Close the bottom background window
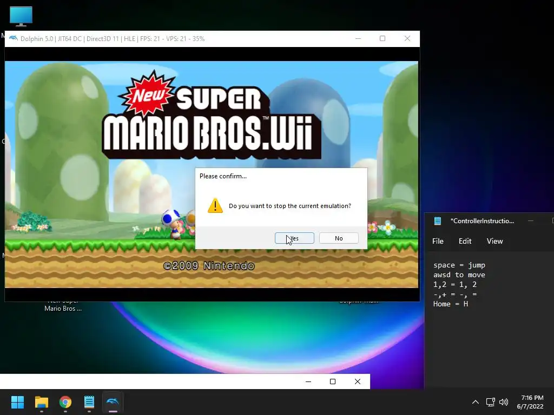The height and width of the screenshot is (415, 554). click(358, 381)
